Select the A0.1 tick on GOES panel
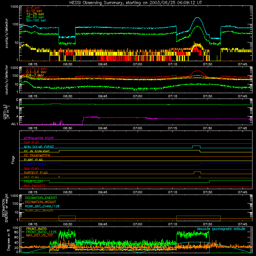The width and height of the screenshot is (256, 256). point(15,124)
